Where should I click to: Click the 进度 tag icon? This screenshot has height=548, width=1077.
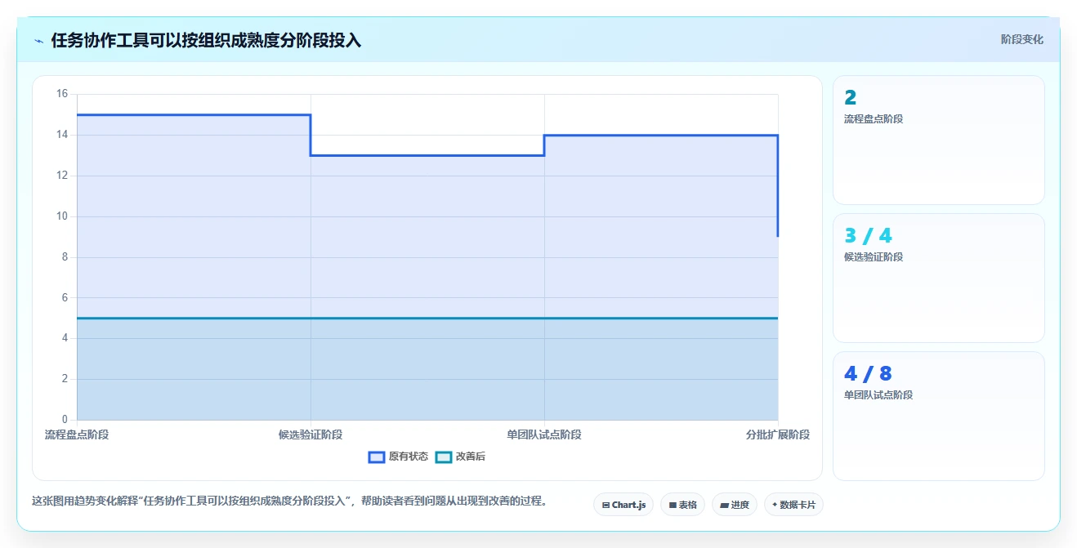724,505
